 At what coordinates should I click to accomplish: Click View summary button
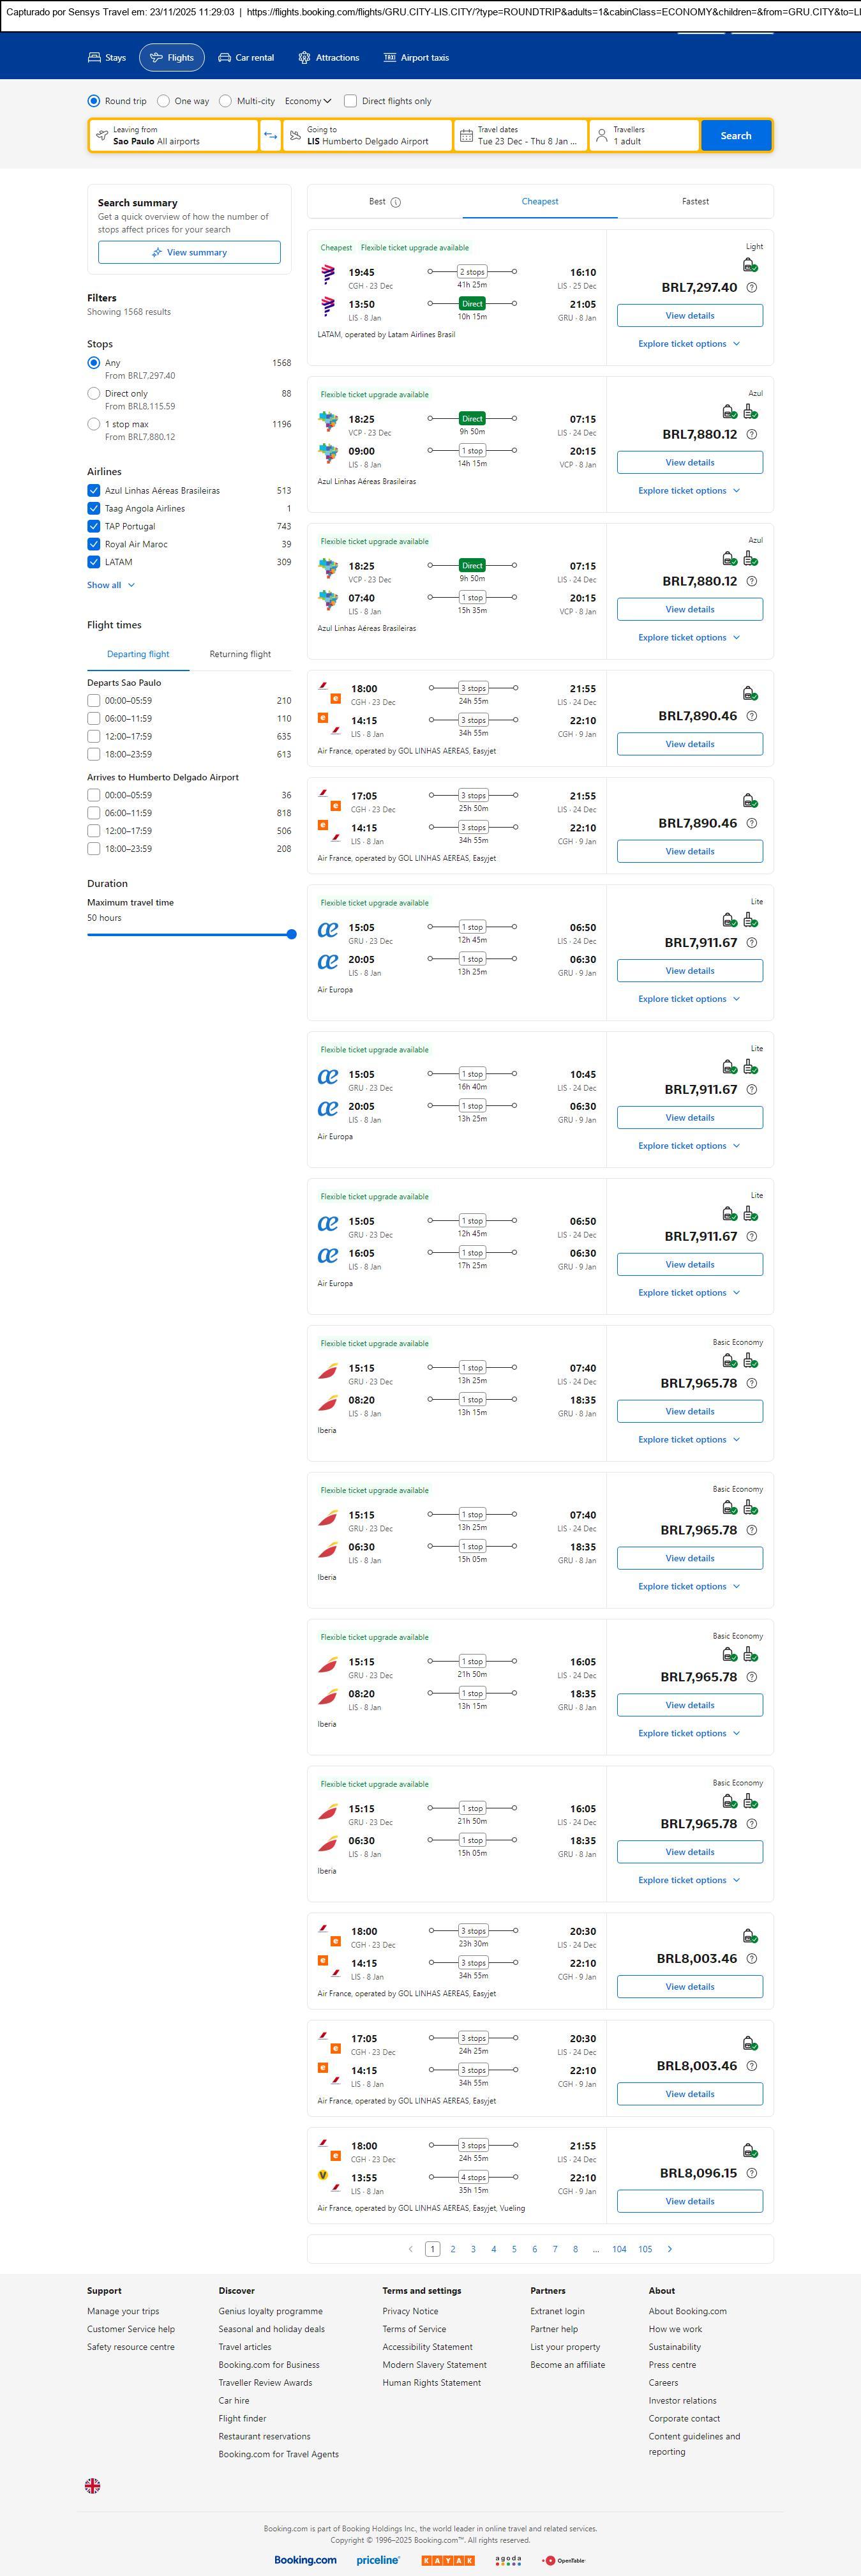click(189, 253)
